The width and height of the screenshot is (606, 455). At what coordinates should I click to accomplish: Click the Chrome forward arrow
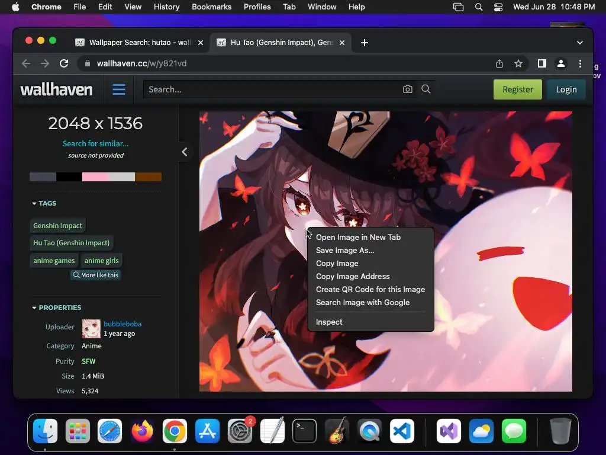45,63
